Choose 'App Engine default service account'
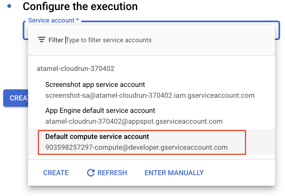This screenshot has height=196, width=285. point(100,110)
